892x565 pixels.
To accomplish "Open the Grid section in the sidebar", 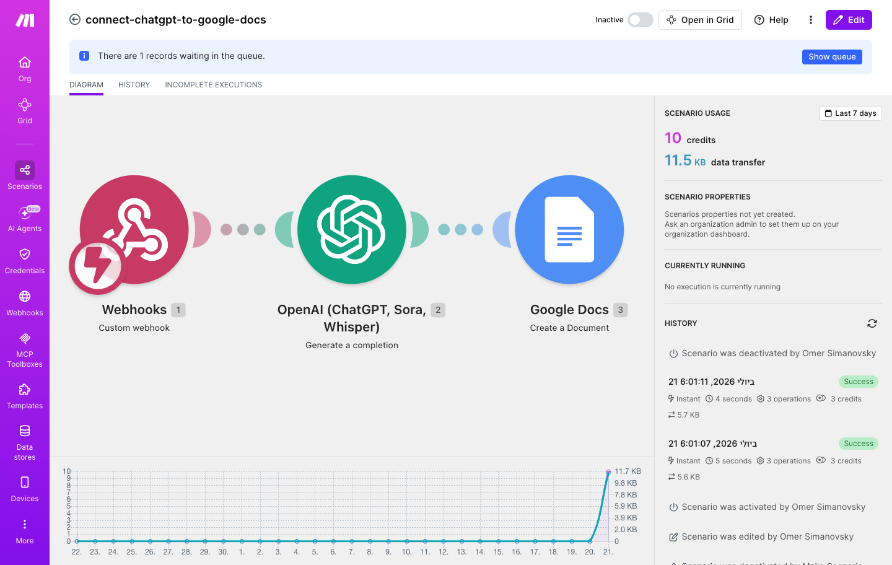I will pyautogui.click(x=25, y=111).
